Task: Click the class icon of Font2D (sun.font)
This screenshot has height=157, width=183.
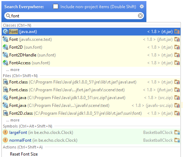Action: 5,47
